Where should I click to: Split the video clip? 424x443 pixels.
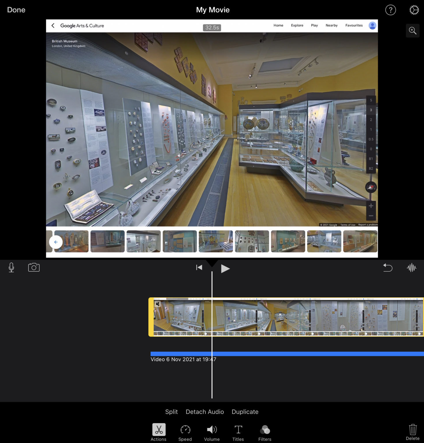171,412
